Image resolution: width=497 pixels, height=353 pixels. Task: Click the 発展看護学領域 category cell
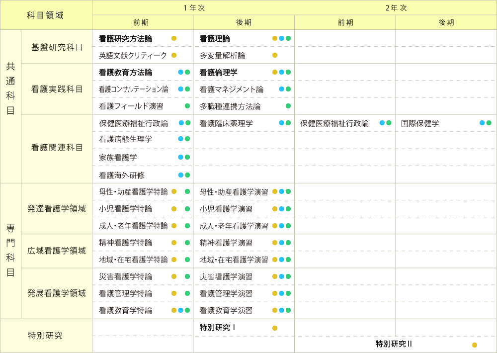coord(57,293)
